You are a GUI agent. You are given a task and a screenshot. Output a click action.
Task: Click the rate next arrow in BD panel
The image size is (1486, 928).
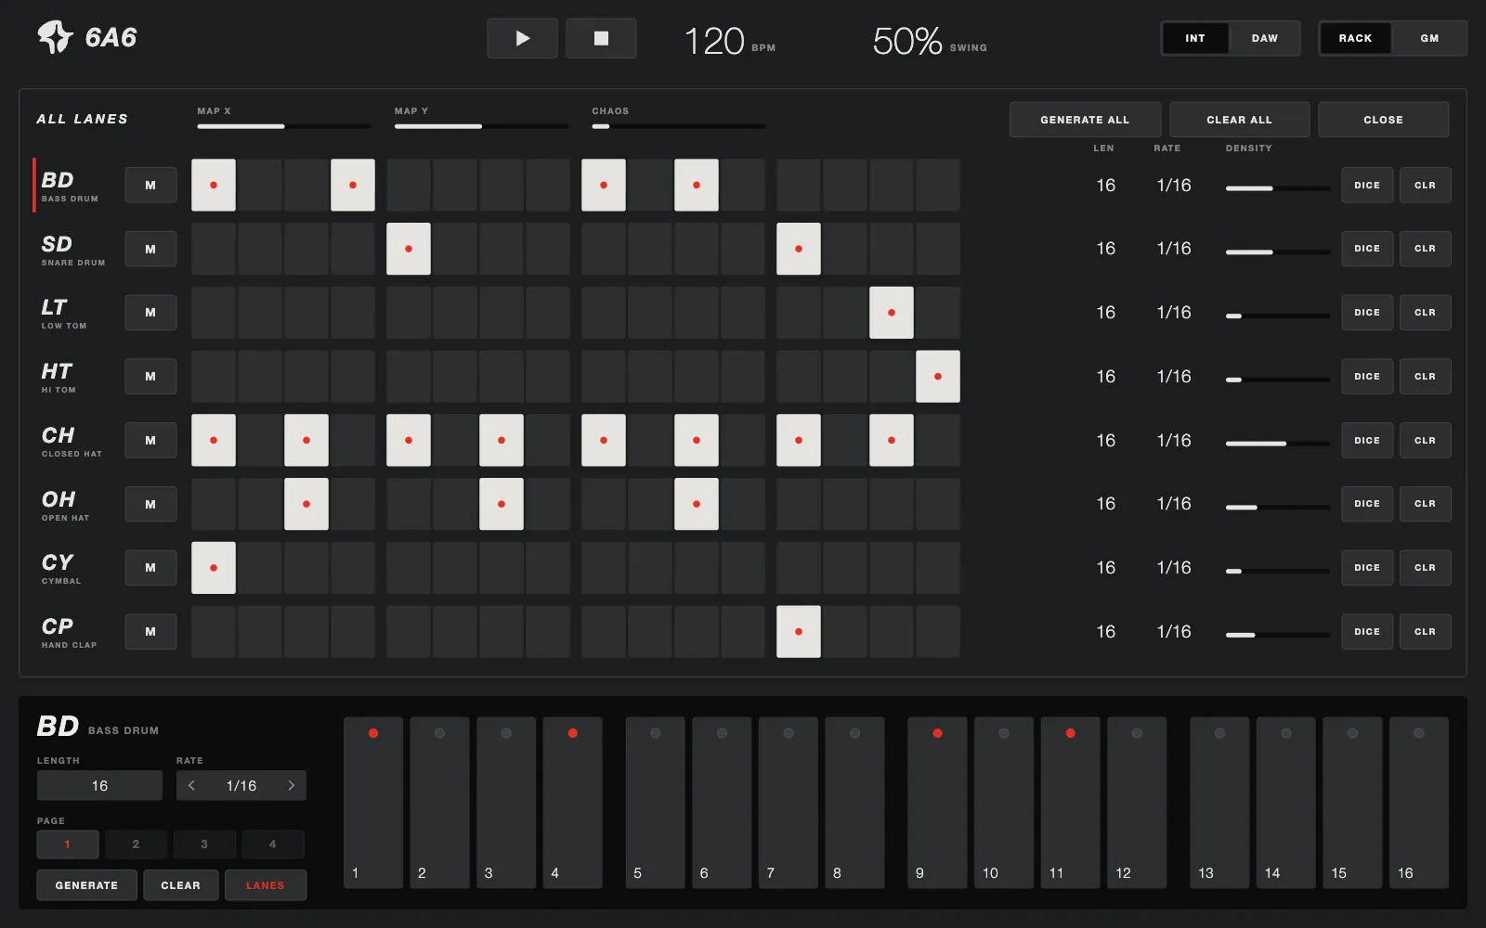[x=292, y=785]
